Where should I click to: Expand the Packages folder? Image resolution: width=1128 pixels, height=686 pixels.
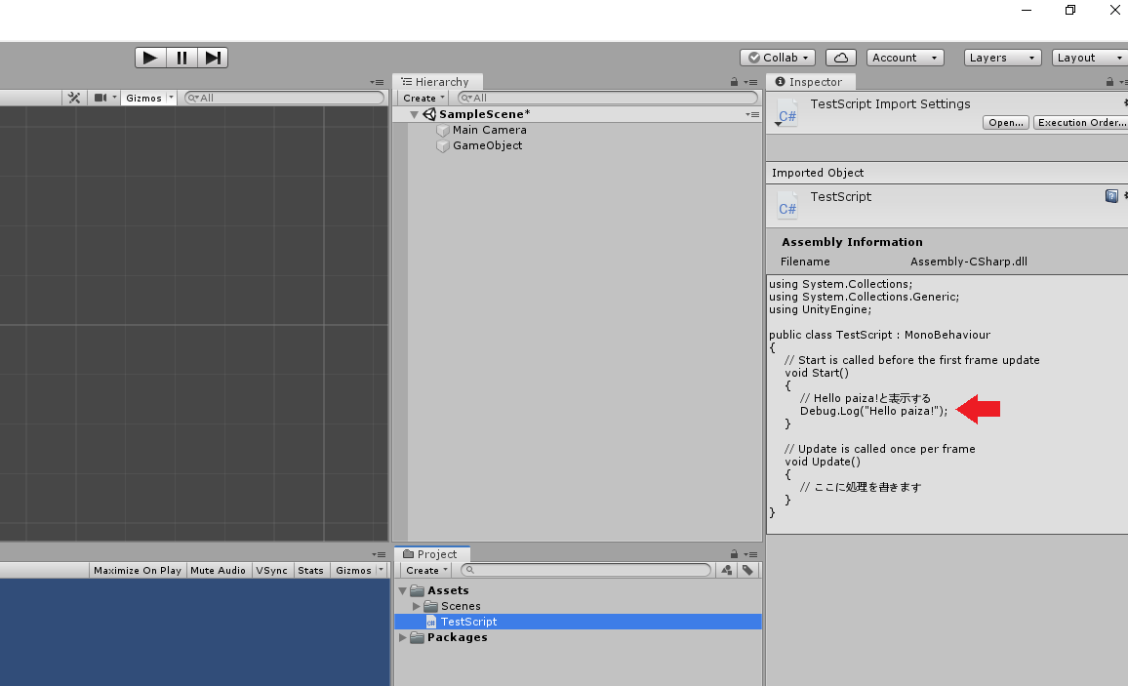pyautogui.click(x=402, y=638)
